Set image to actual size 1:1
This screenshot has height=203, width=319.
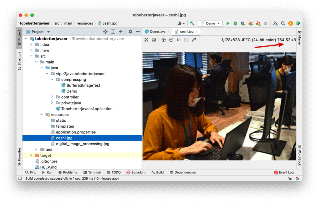[x=179, y=40]
